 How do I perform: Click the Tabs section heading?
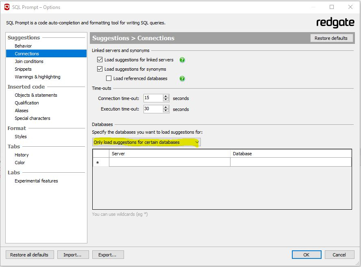click(13, 147)
